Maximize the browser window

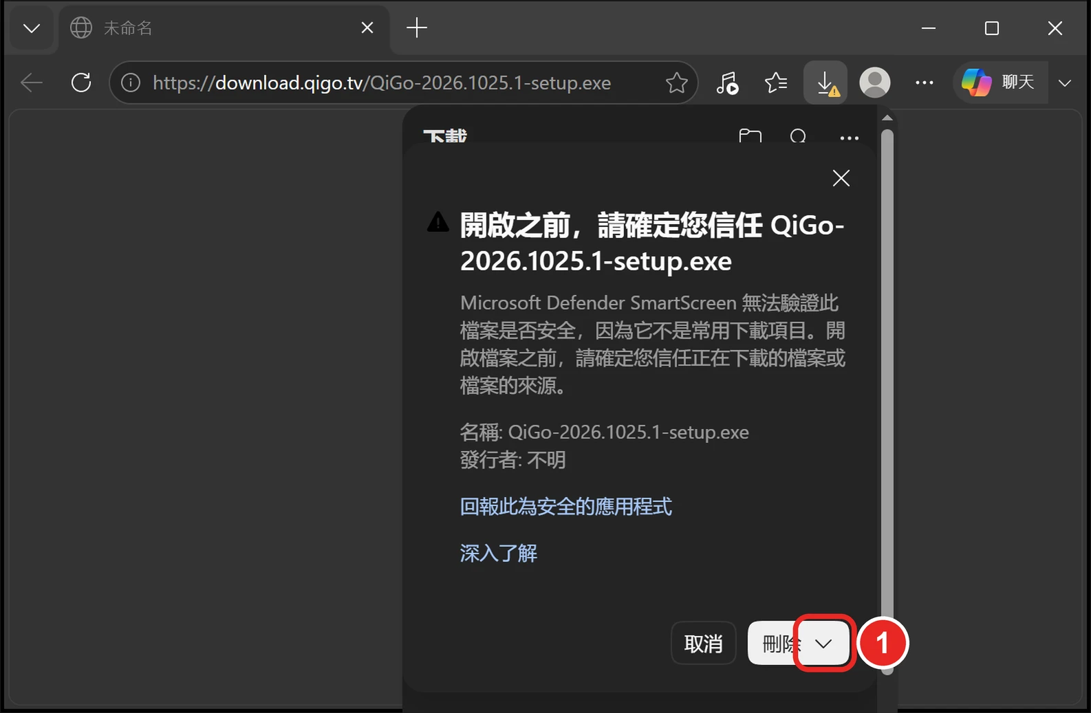click(992, 28)
